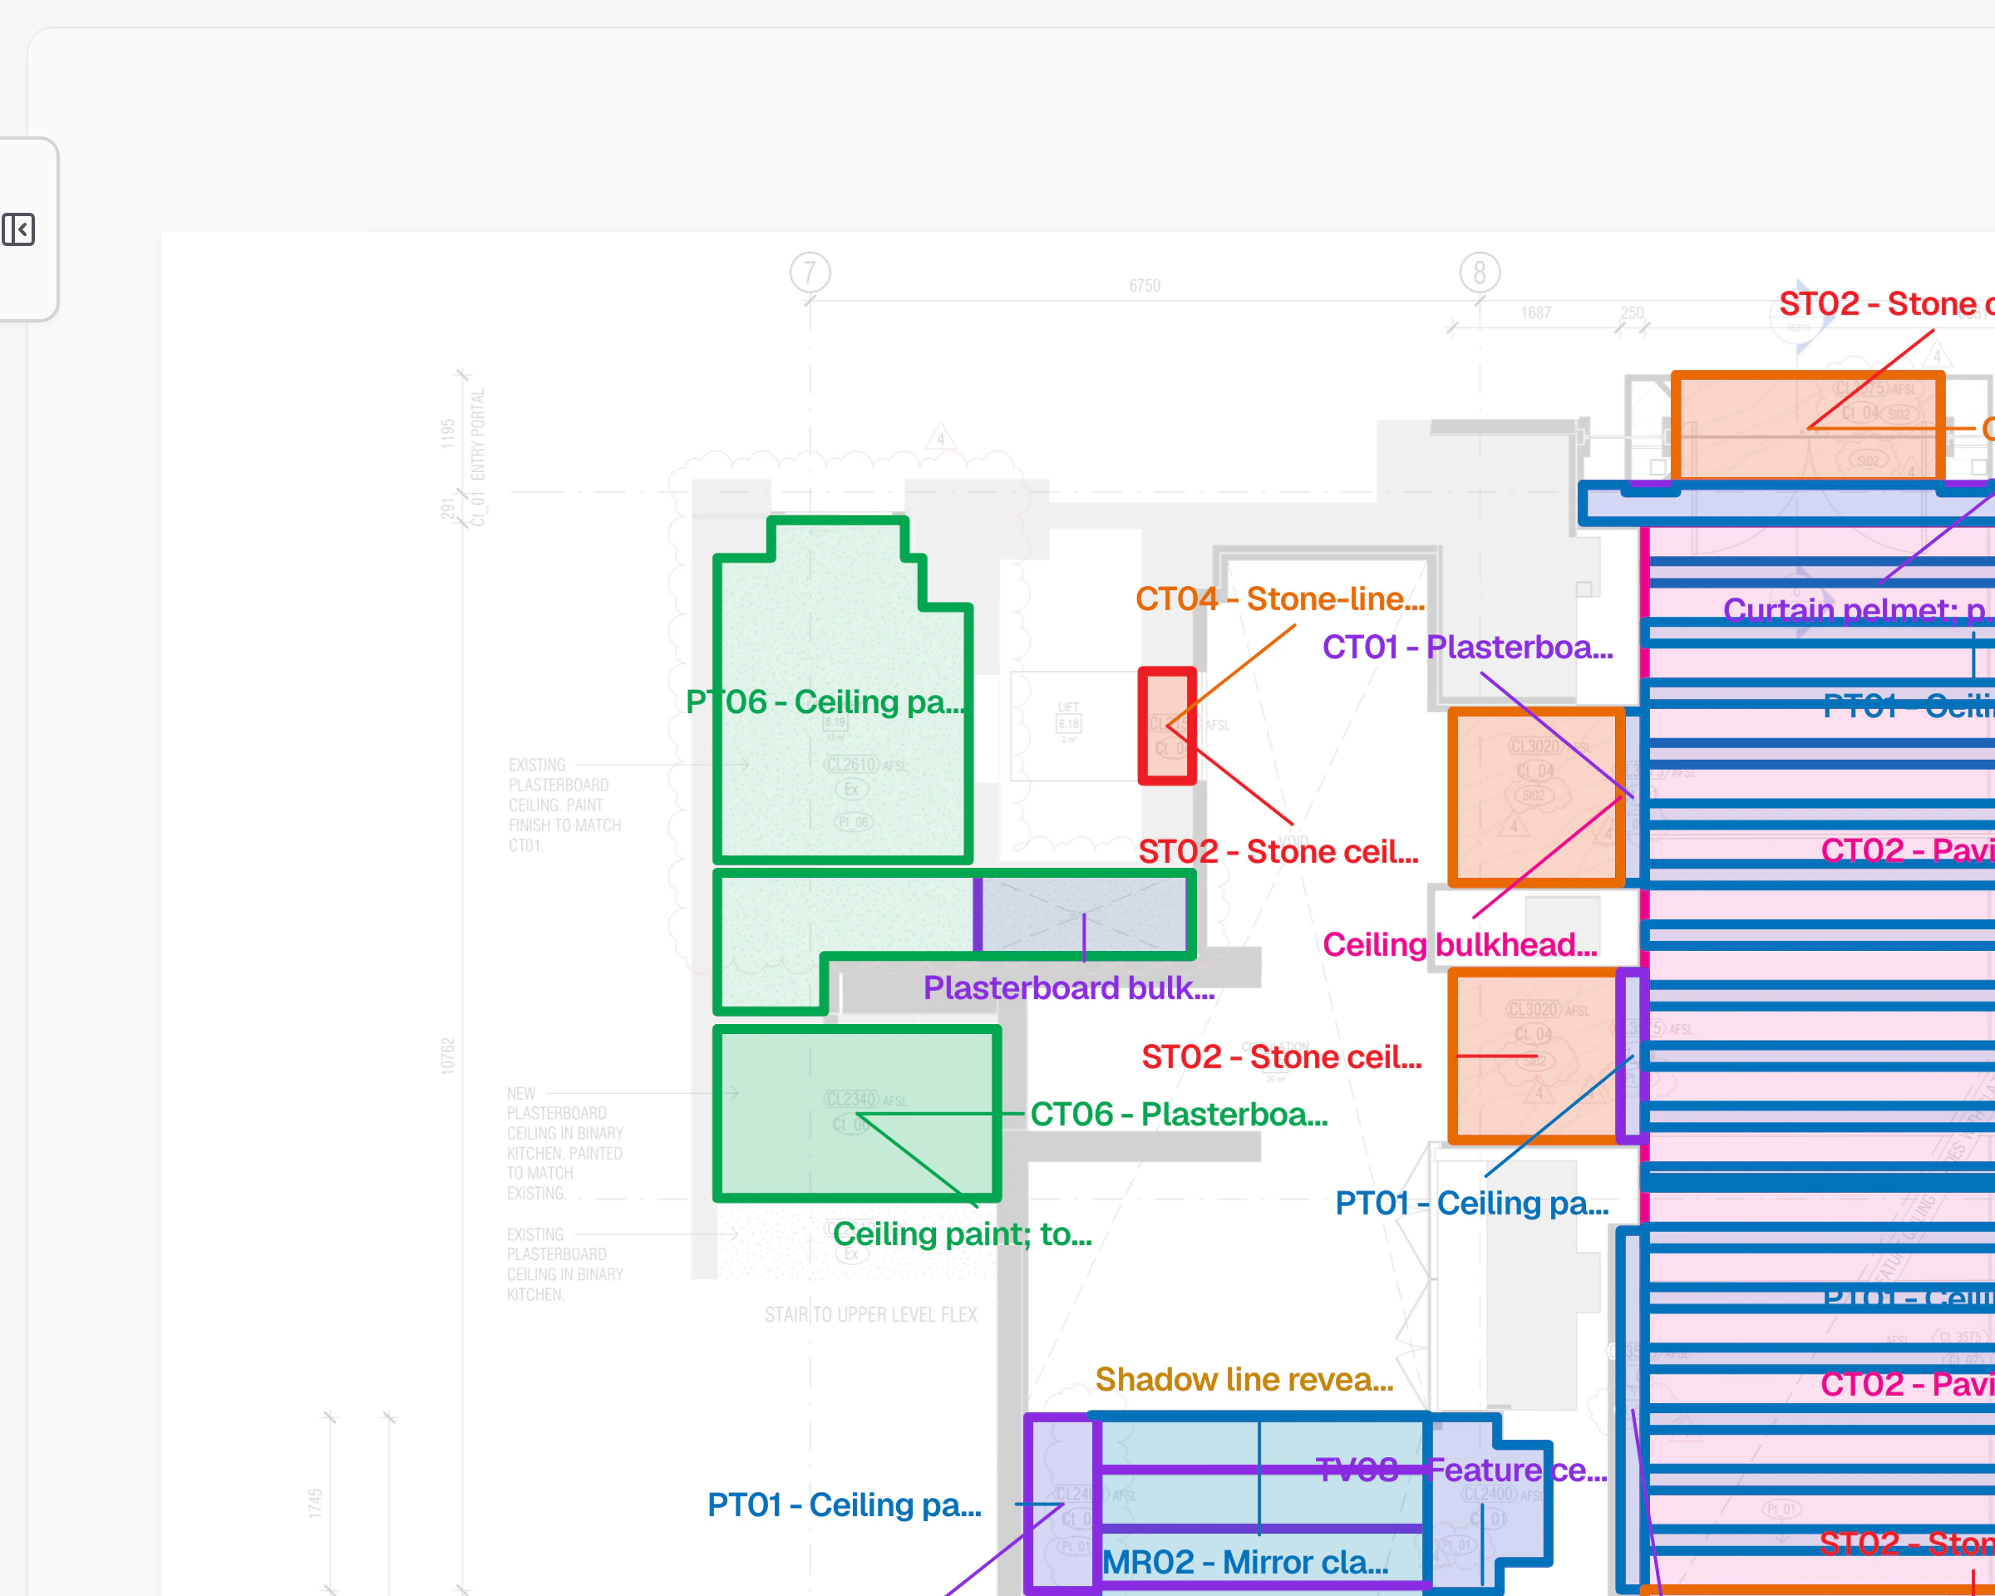This screenshot has width=1995, height=1596.
Task: Click the 'MR02 - Mirror cla...' label
Action: 1244,1563
